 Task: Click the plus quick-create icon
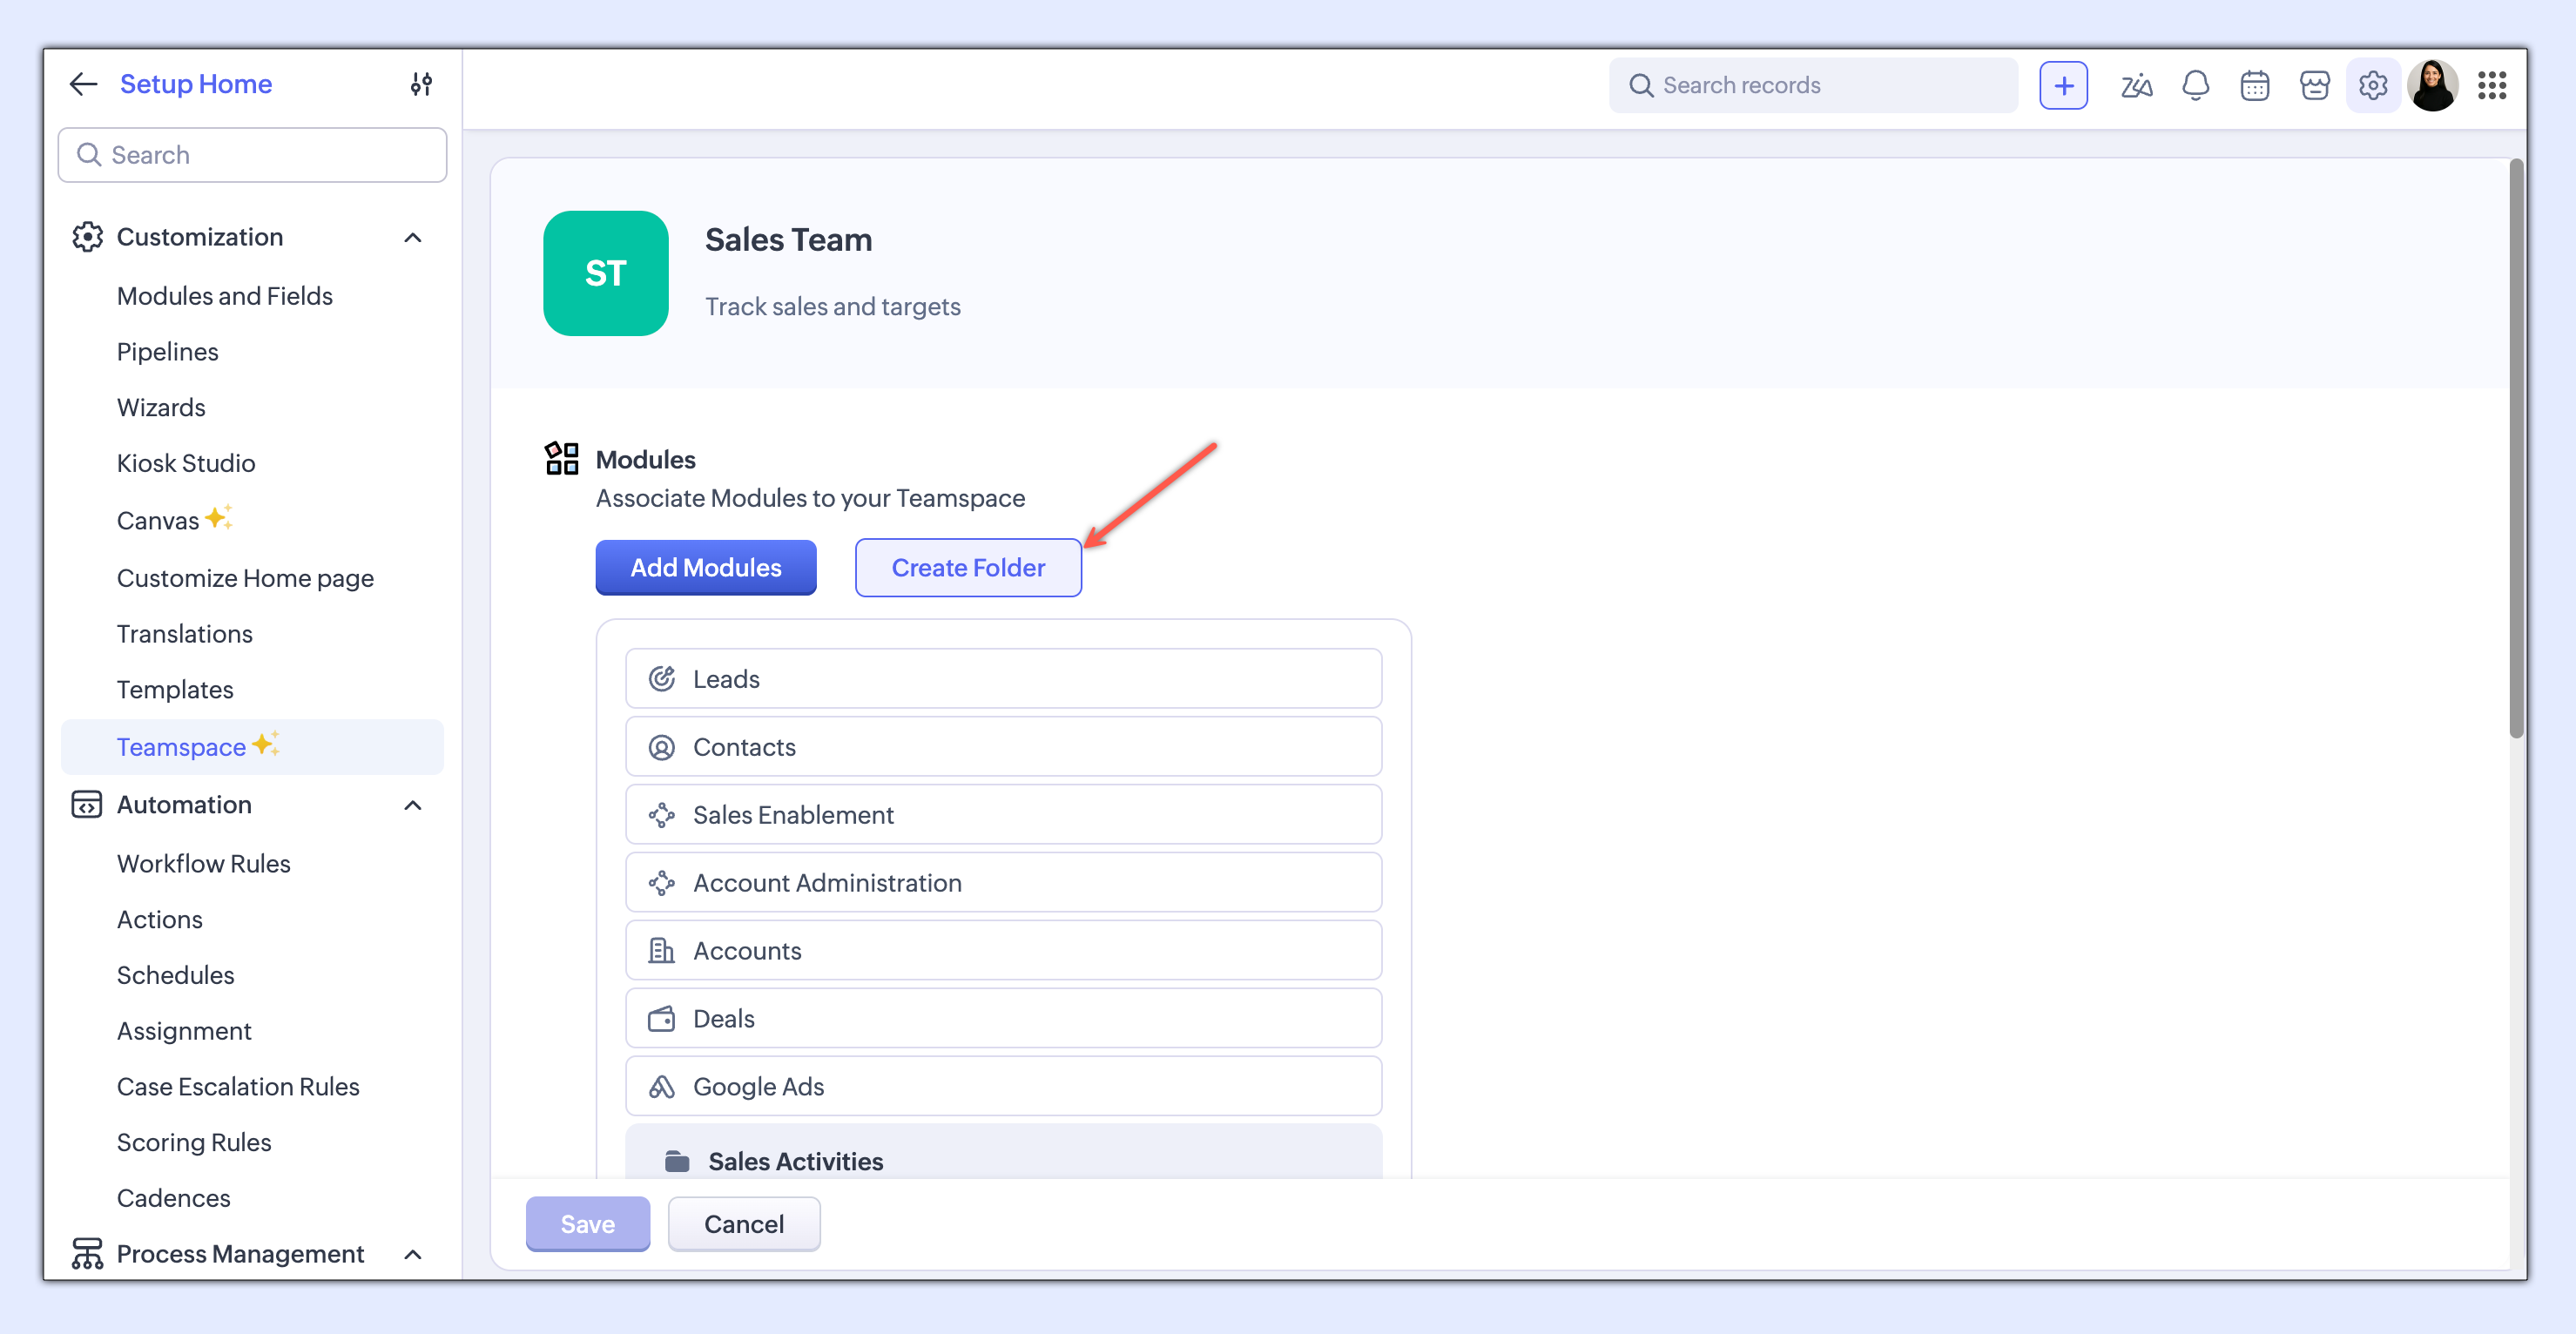point(2063,86)
